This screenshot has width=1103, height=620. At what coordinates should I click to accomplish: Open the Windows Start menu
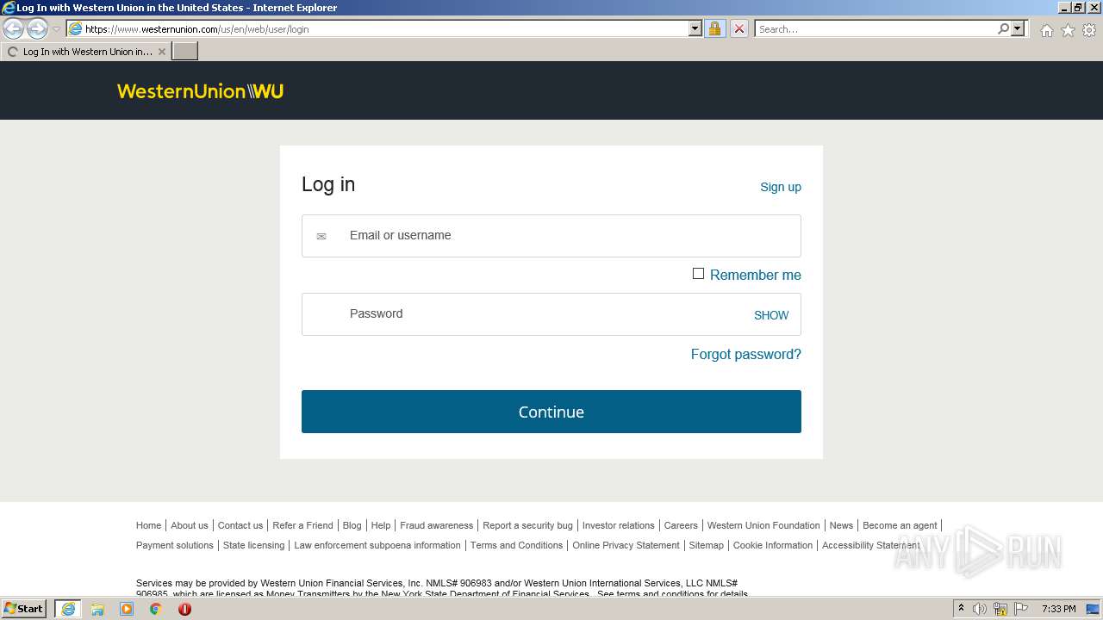[x=24, y=609]
